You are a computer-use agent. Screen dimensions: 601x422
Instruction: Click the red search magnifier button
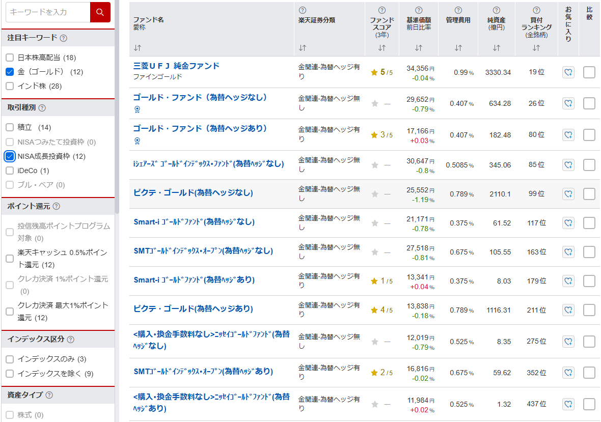(100, 12)
